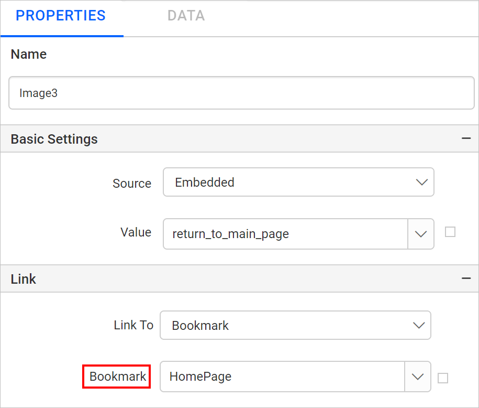
Task: Click the Link section header
Action: (240, 278)
